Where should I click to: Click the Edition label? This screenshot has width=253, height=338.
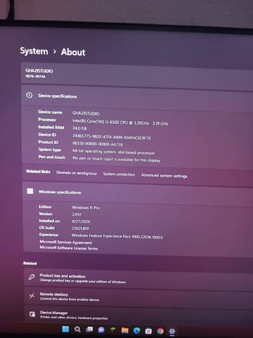pos(45,207)
